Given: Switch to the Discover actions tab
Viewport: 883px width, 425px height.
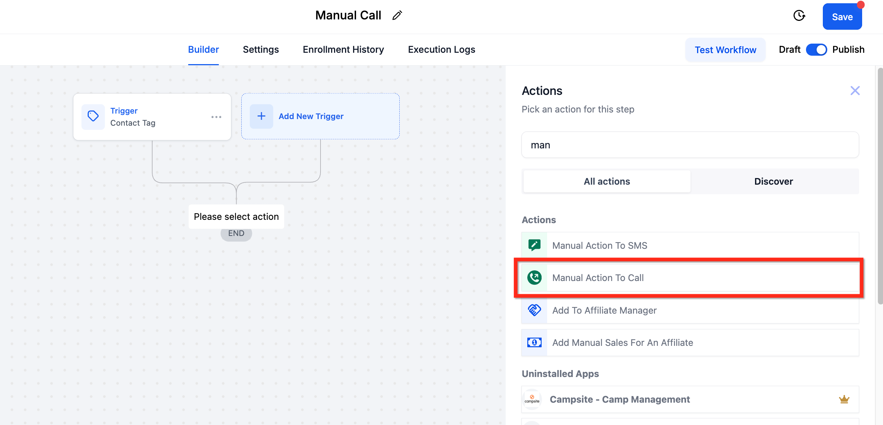Looking at the screenshot, I should pyautogui.click(x=773, y=181).
